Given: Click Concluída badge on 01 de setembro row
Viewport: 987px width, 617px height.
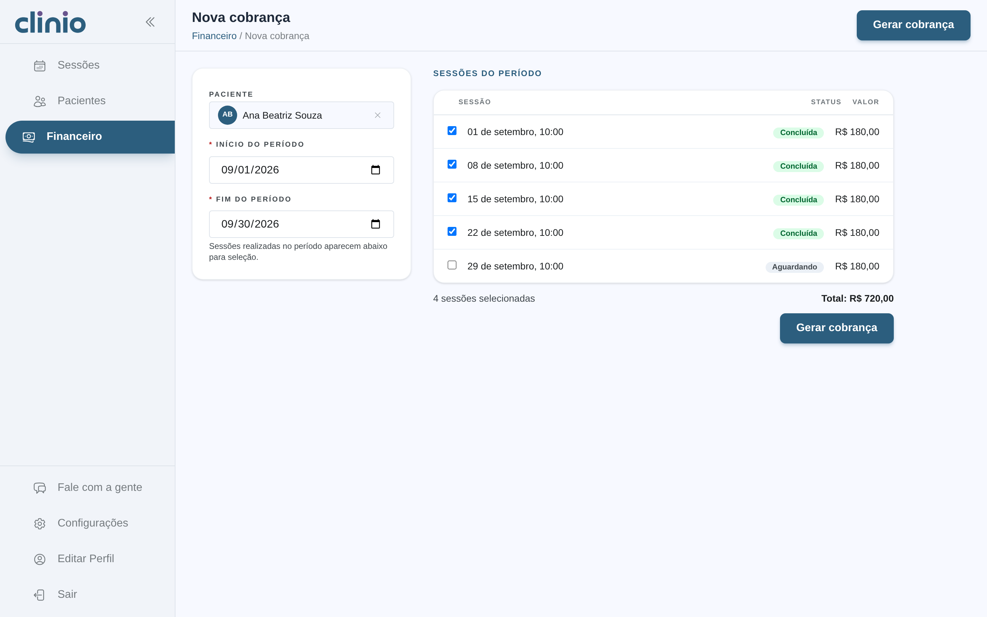Looking at the screenshot, I should (798, 133).
